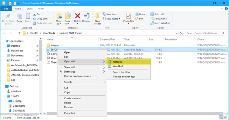The height and width of the screenshot is (120, 229).
Task: Open the Move to ribbon button
Action: click(x=59, y=19)
